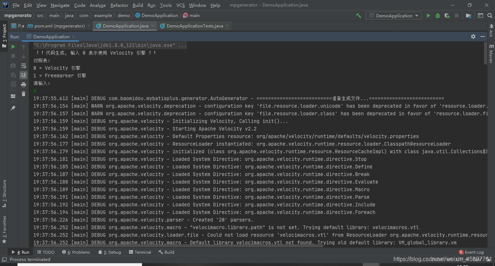Viewport: 495px width, 266px height.
Task: Clear console with trash can icon
Action: [x=24, y=94]
